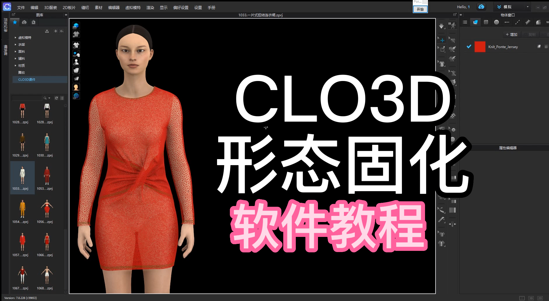Open the fabric tab in 物体窗口
The width and height of the screenshot is (549, 301).
pos(475,22)
